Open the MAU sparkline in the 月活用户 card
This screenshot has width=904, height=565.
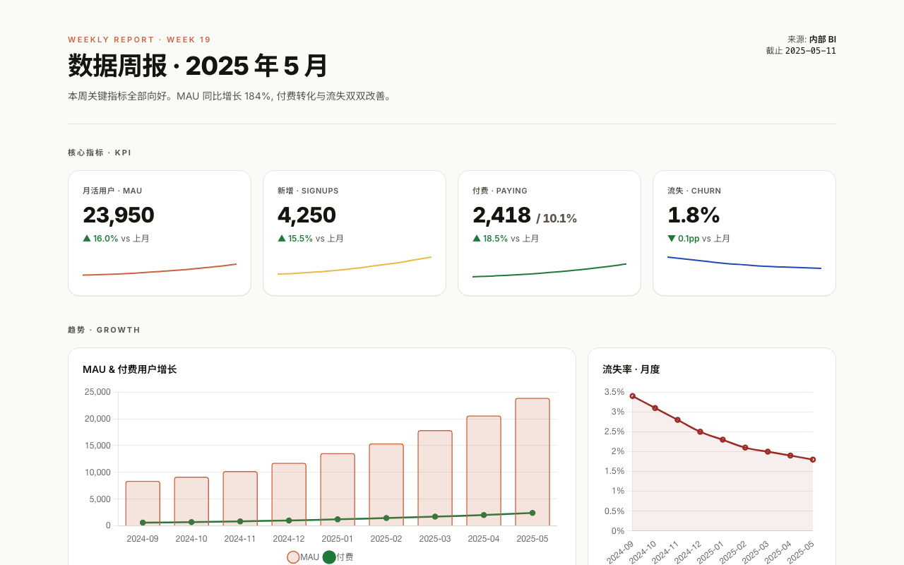(x=160, y=270)
